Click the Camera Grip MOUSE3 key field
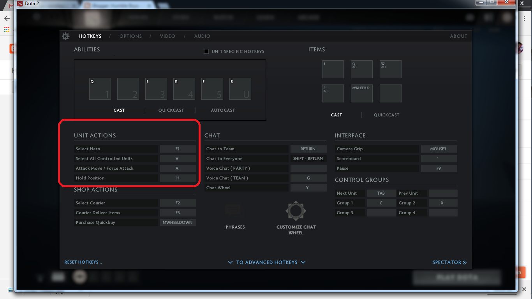532x299 pixels. [439, 149]
